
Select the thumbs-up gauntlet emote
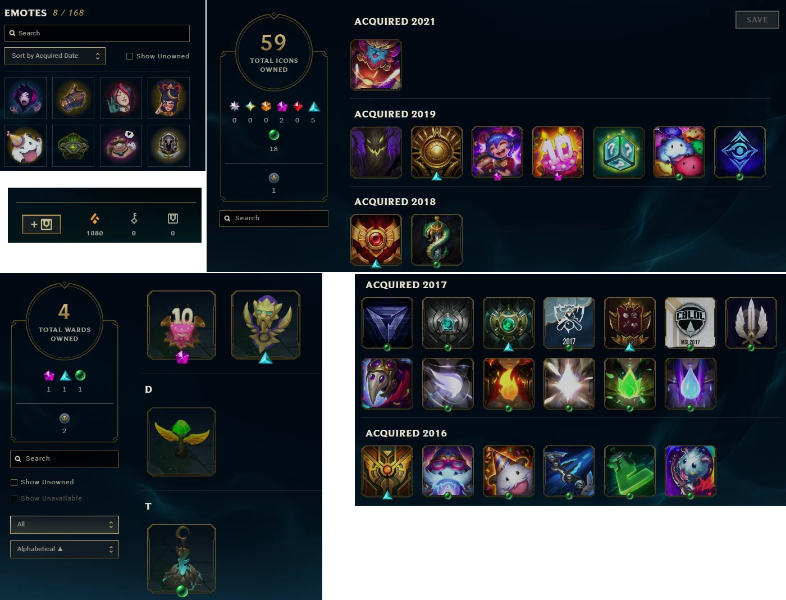pyautogui.click(x=74, y=98)
